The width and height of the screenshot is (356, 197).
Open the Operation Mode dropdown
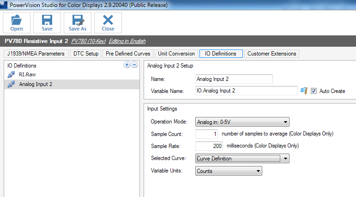pyautogui.click(x=242, y=122)
